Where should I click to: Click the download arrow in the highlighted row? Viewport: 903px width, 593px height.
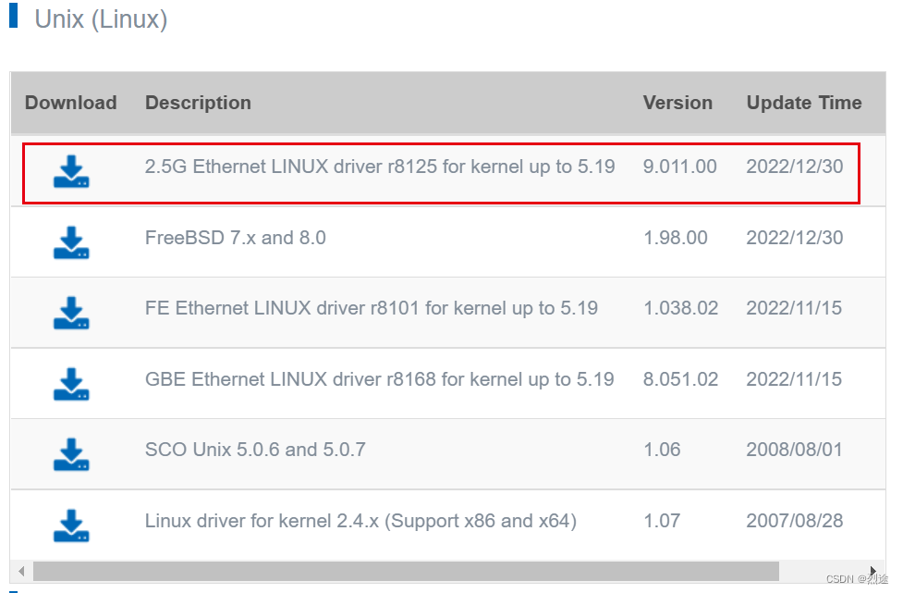coord(70,171)
